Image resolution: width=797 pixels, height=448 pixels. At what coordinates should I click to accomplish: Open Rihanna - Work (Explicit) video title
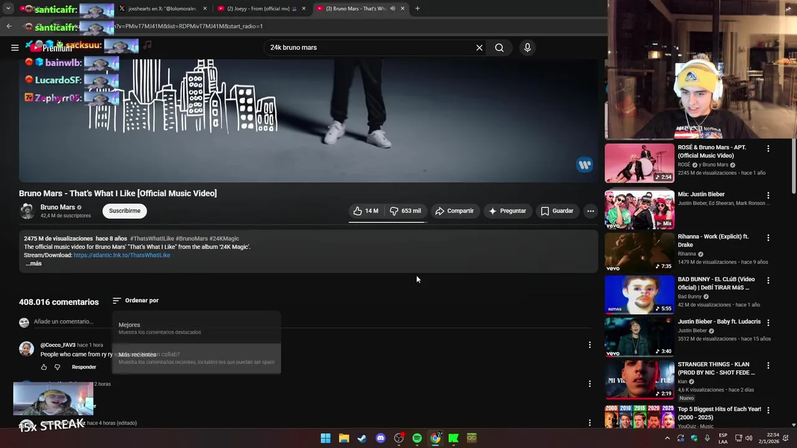click(x=714, y=241)
